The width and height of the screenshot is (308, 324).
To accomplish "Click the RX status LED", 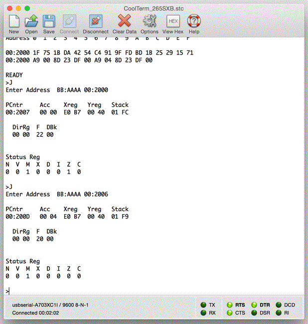I will click(x=203, y=313).
